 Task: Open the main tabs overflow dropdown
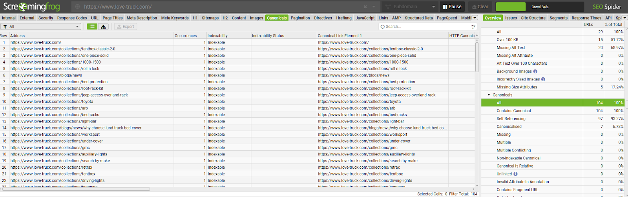[x=475, y=18]
